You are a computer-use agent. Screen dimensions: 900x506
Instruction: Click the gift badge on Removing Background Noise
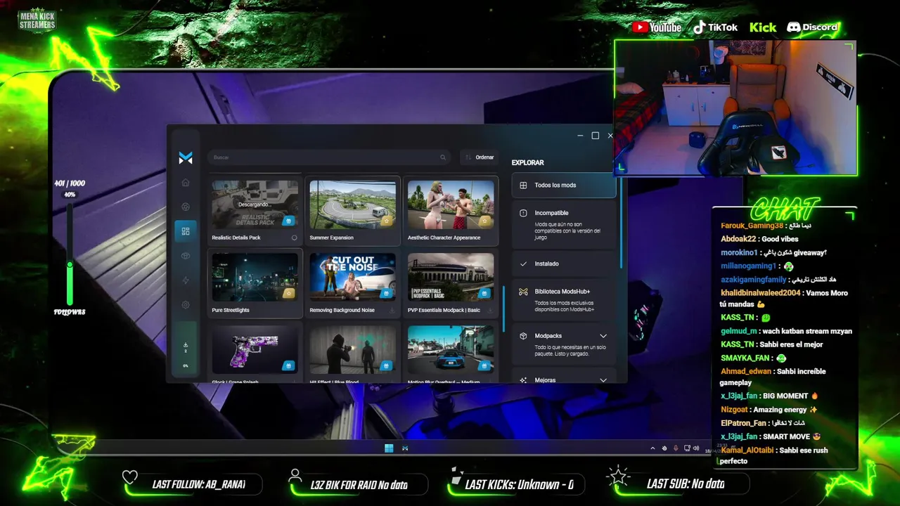(x=386, y=293)
